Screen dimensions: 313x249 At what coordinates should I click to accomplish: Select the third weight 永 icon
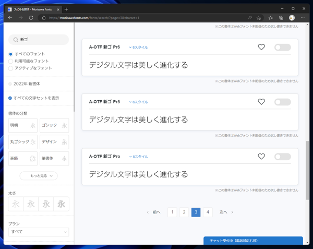46,204
